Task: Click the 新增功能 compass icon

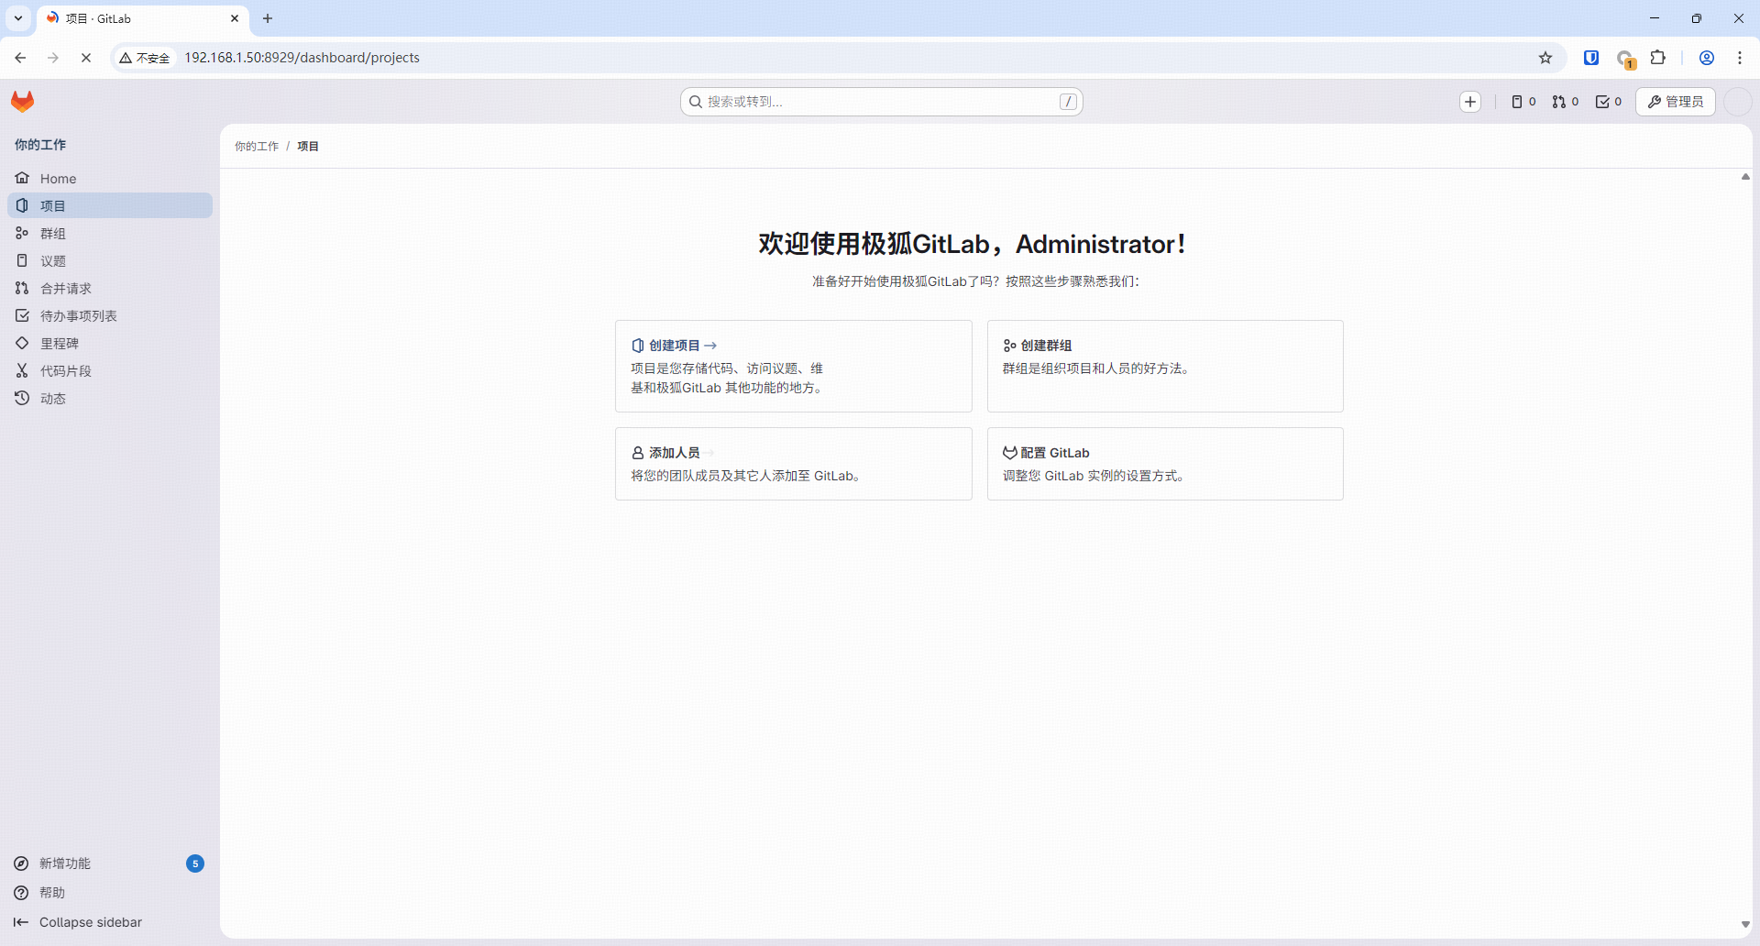Action: [x=21, y=863]
